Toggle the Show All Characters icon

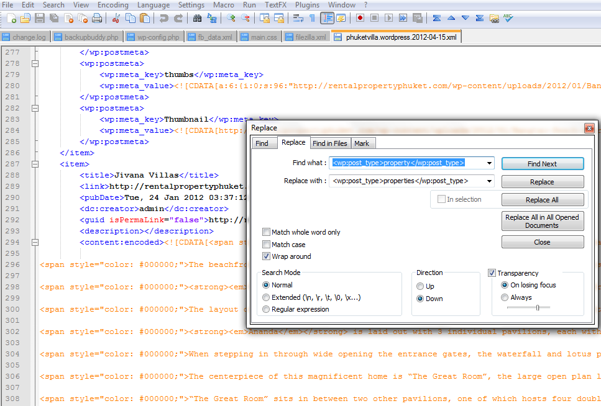coord(312,18)
